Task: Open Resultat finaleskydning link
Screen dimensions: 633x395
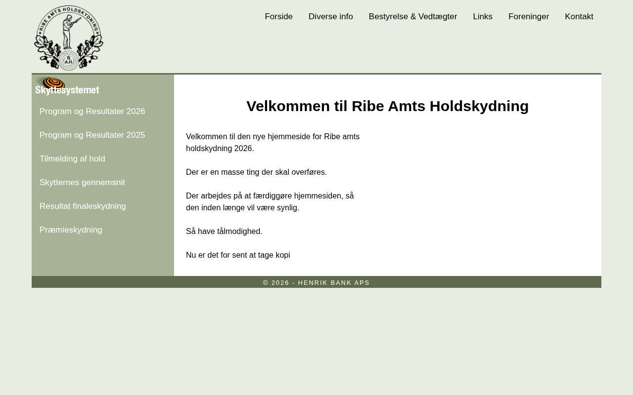Action: pyautogui.click(x=83, y=206)
